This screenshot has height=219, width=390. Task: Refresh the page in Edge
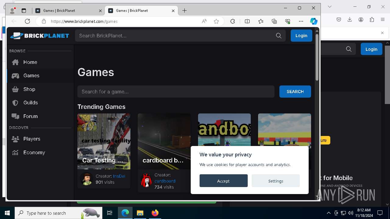click(x=27, y=21)
